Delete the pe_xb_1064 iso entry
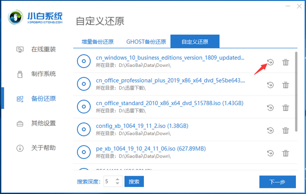Screen dimensions: 306x194 (x=285, y=153)
